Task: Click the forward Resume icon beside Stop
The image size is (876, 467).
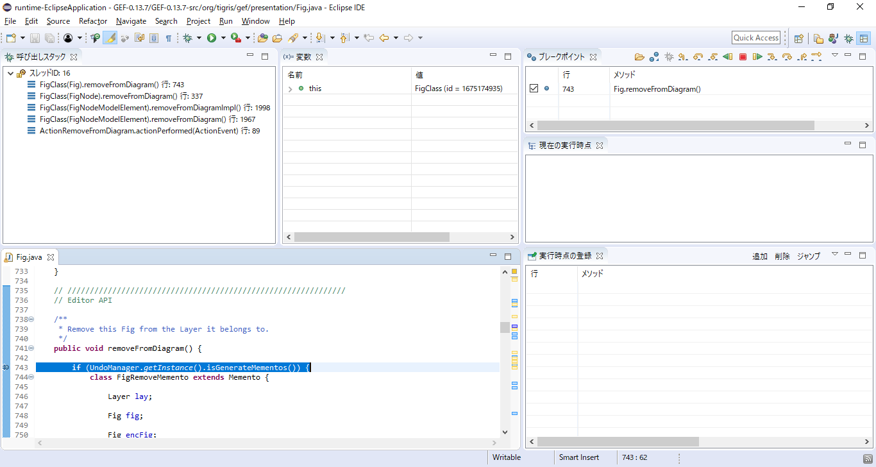Action: 757,56
